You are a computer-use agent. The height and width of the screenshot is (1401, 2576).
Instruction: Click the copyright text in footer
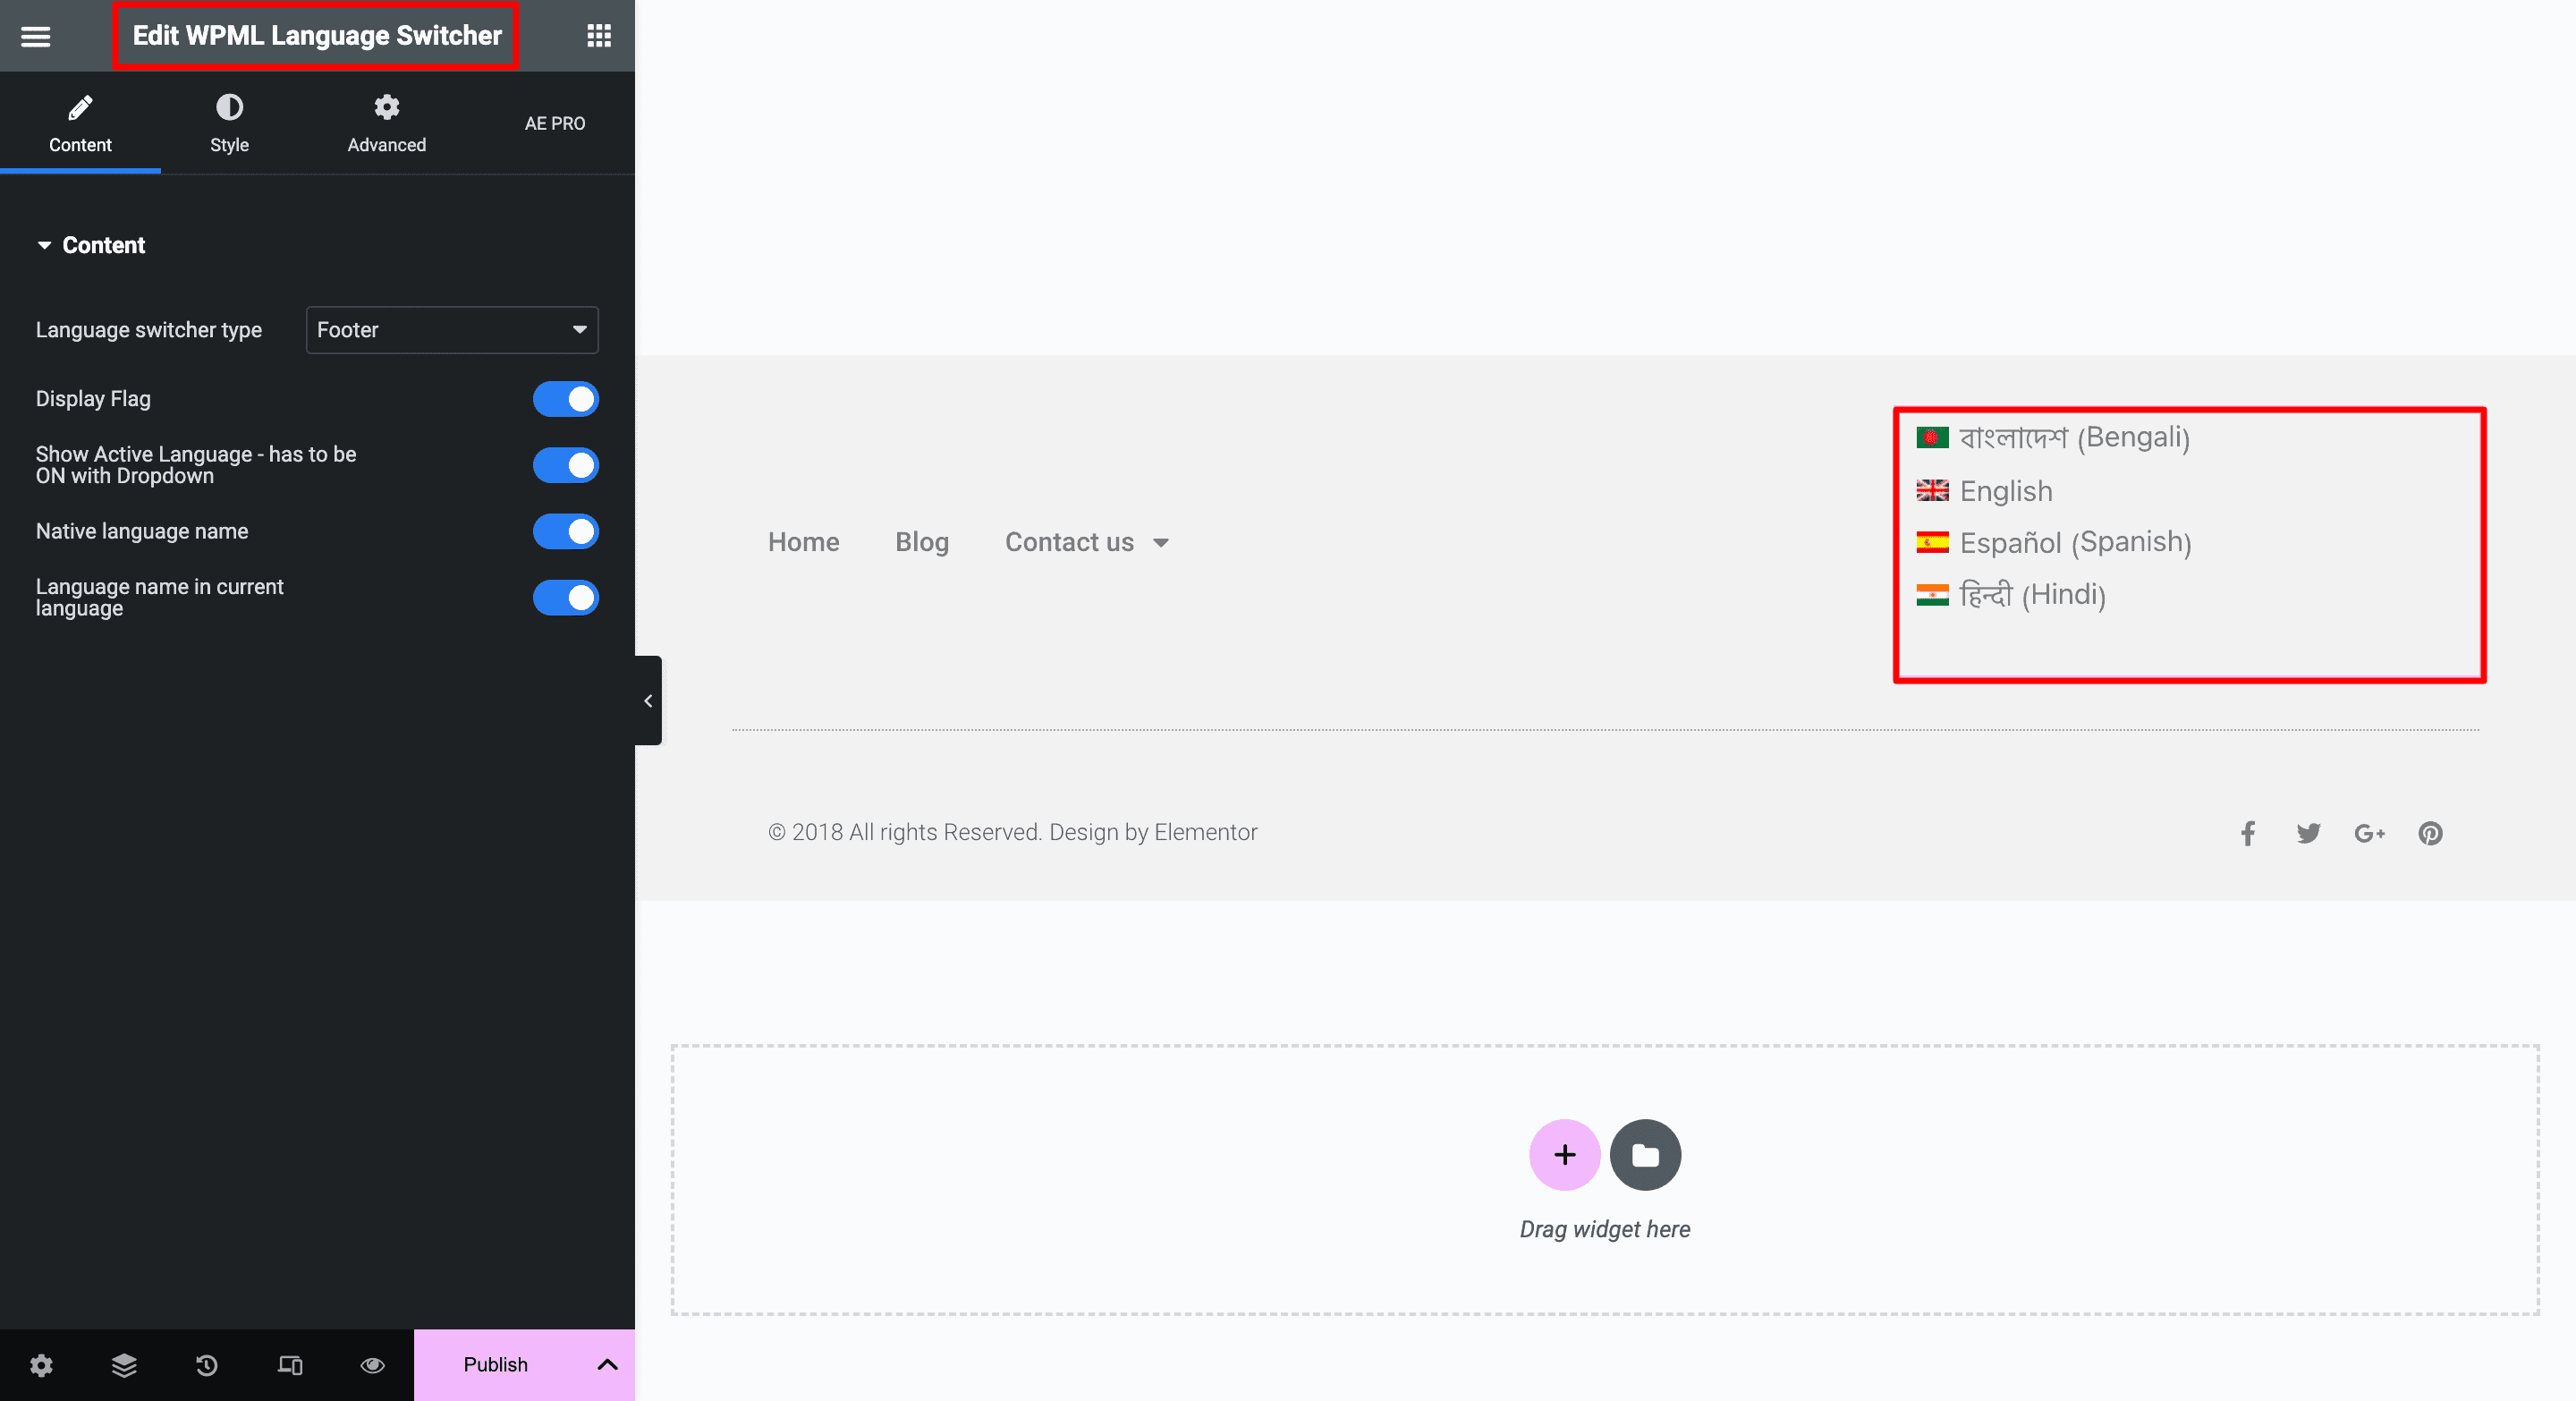coord(1012,832)
